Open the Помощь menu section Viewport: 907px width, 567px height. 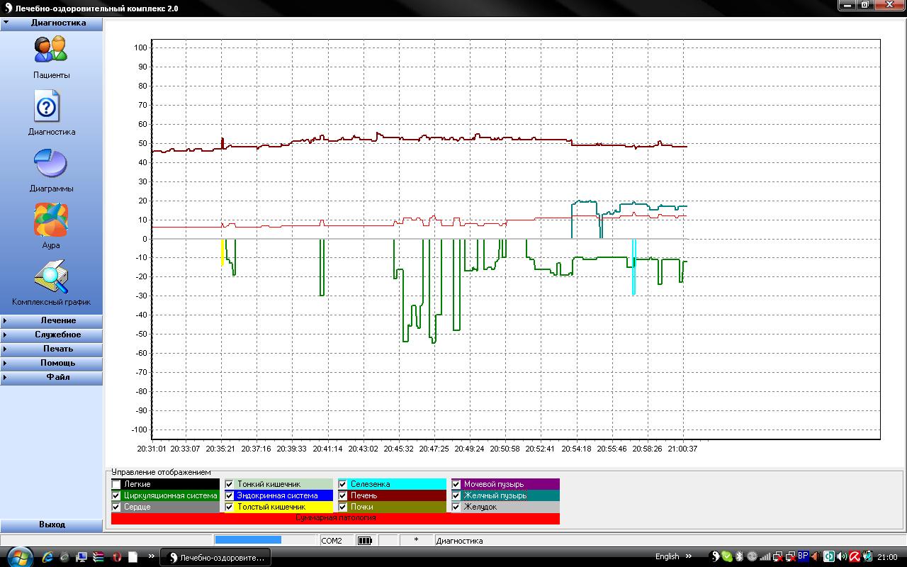click(x=52, y=363)
